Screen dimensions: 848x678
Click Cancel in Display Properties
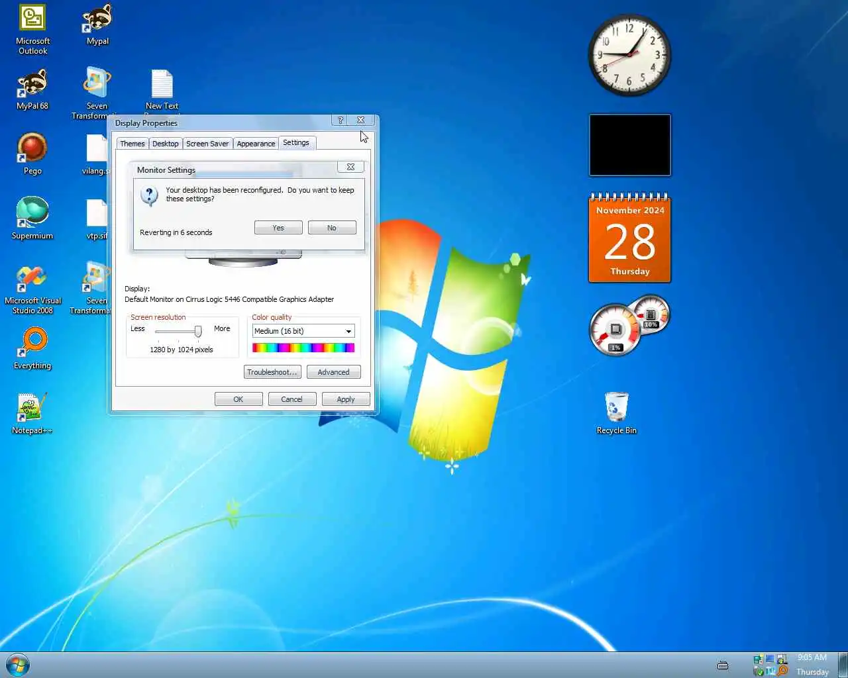[291, 399]
